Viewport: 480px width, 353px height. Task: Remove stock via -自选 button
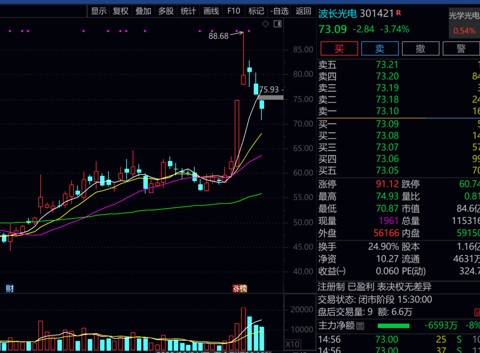(x=280, y=11)
